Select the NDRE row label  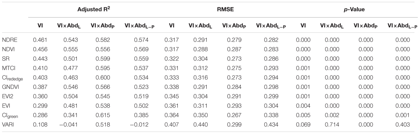(x=10, y=40)
